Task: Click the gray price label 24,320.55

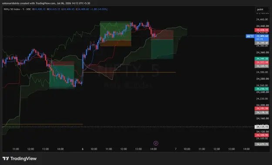Action: point(262,66)
